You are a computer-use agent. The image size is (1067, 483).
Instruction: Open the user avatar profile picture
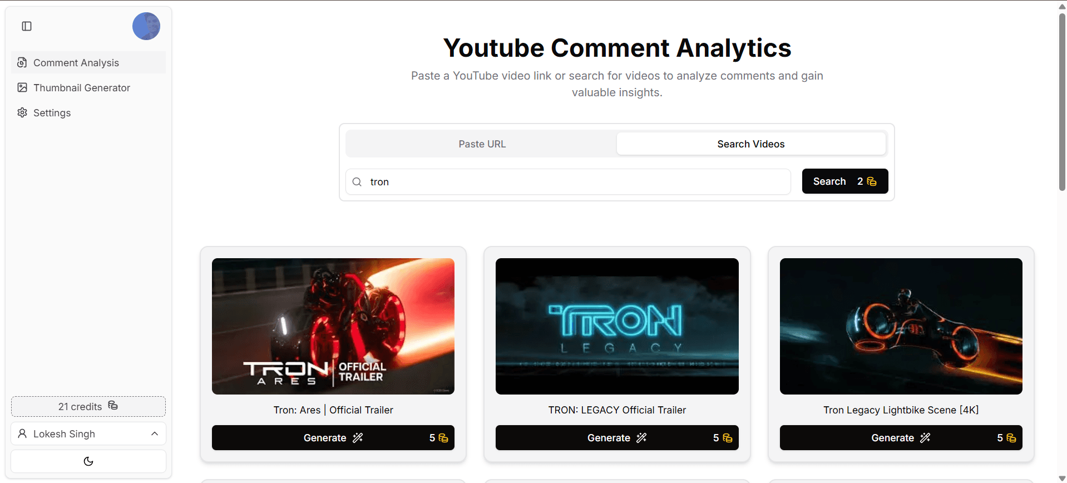[x=146, y=26]
